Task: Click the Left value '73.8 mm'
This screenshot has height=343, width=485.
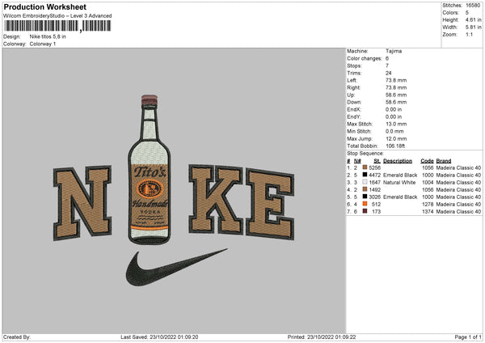Action: coord(396,80)
